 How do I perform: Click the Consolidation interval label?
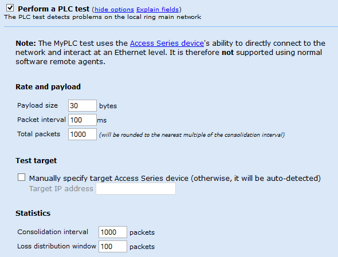tap(53, 232)
